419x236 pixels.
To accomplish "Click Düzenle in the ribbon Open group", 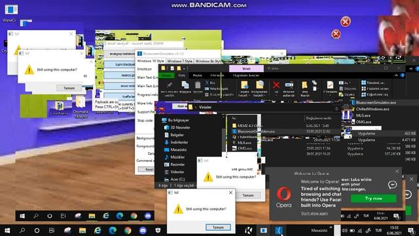I will tap(348, 88).
